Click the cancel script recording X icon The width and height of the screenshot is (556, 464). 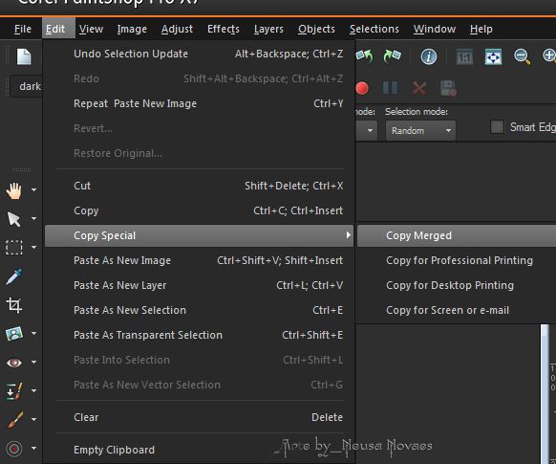click(419, 88)
